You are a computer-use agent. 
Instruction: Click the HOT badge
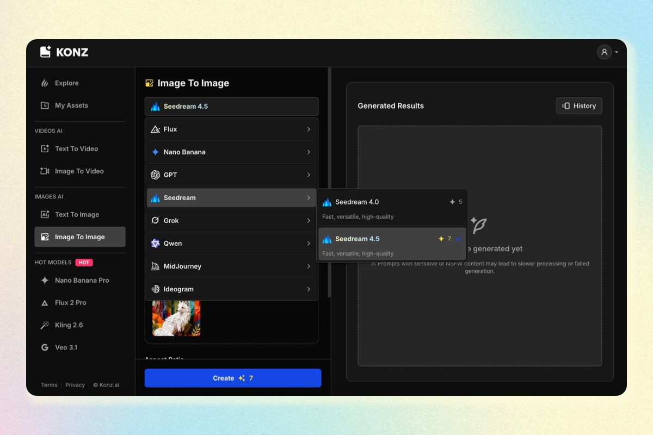coord(84,262)
